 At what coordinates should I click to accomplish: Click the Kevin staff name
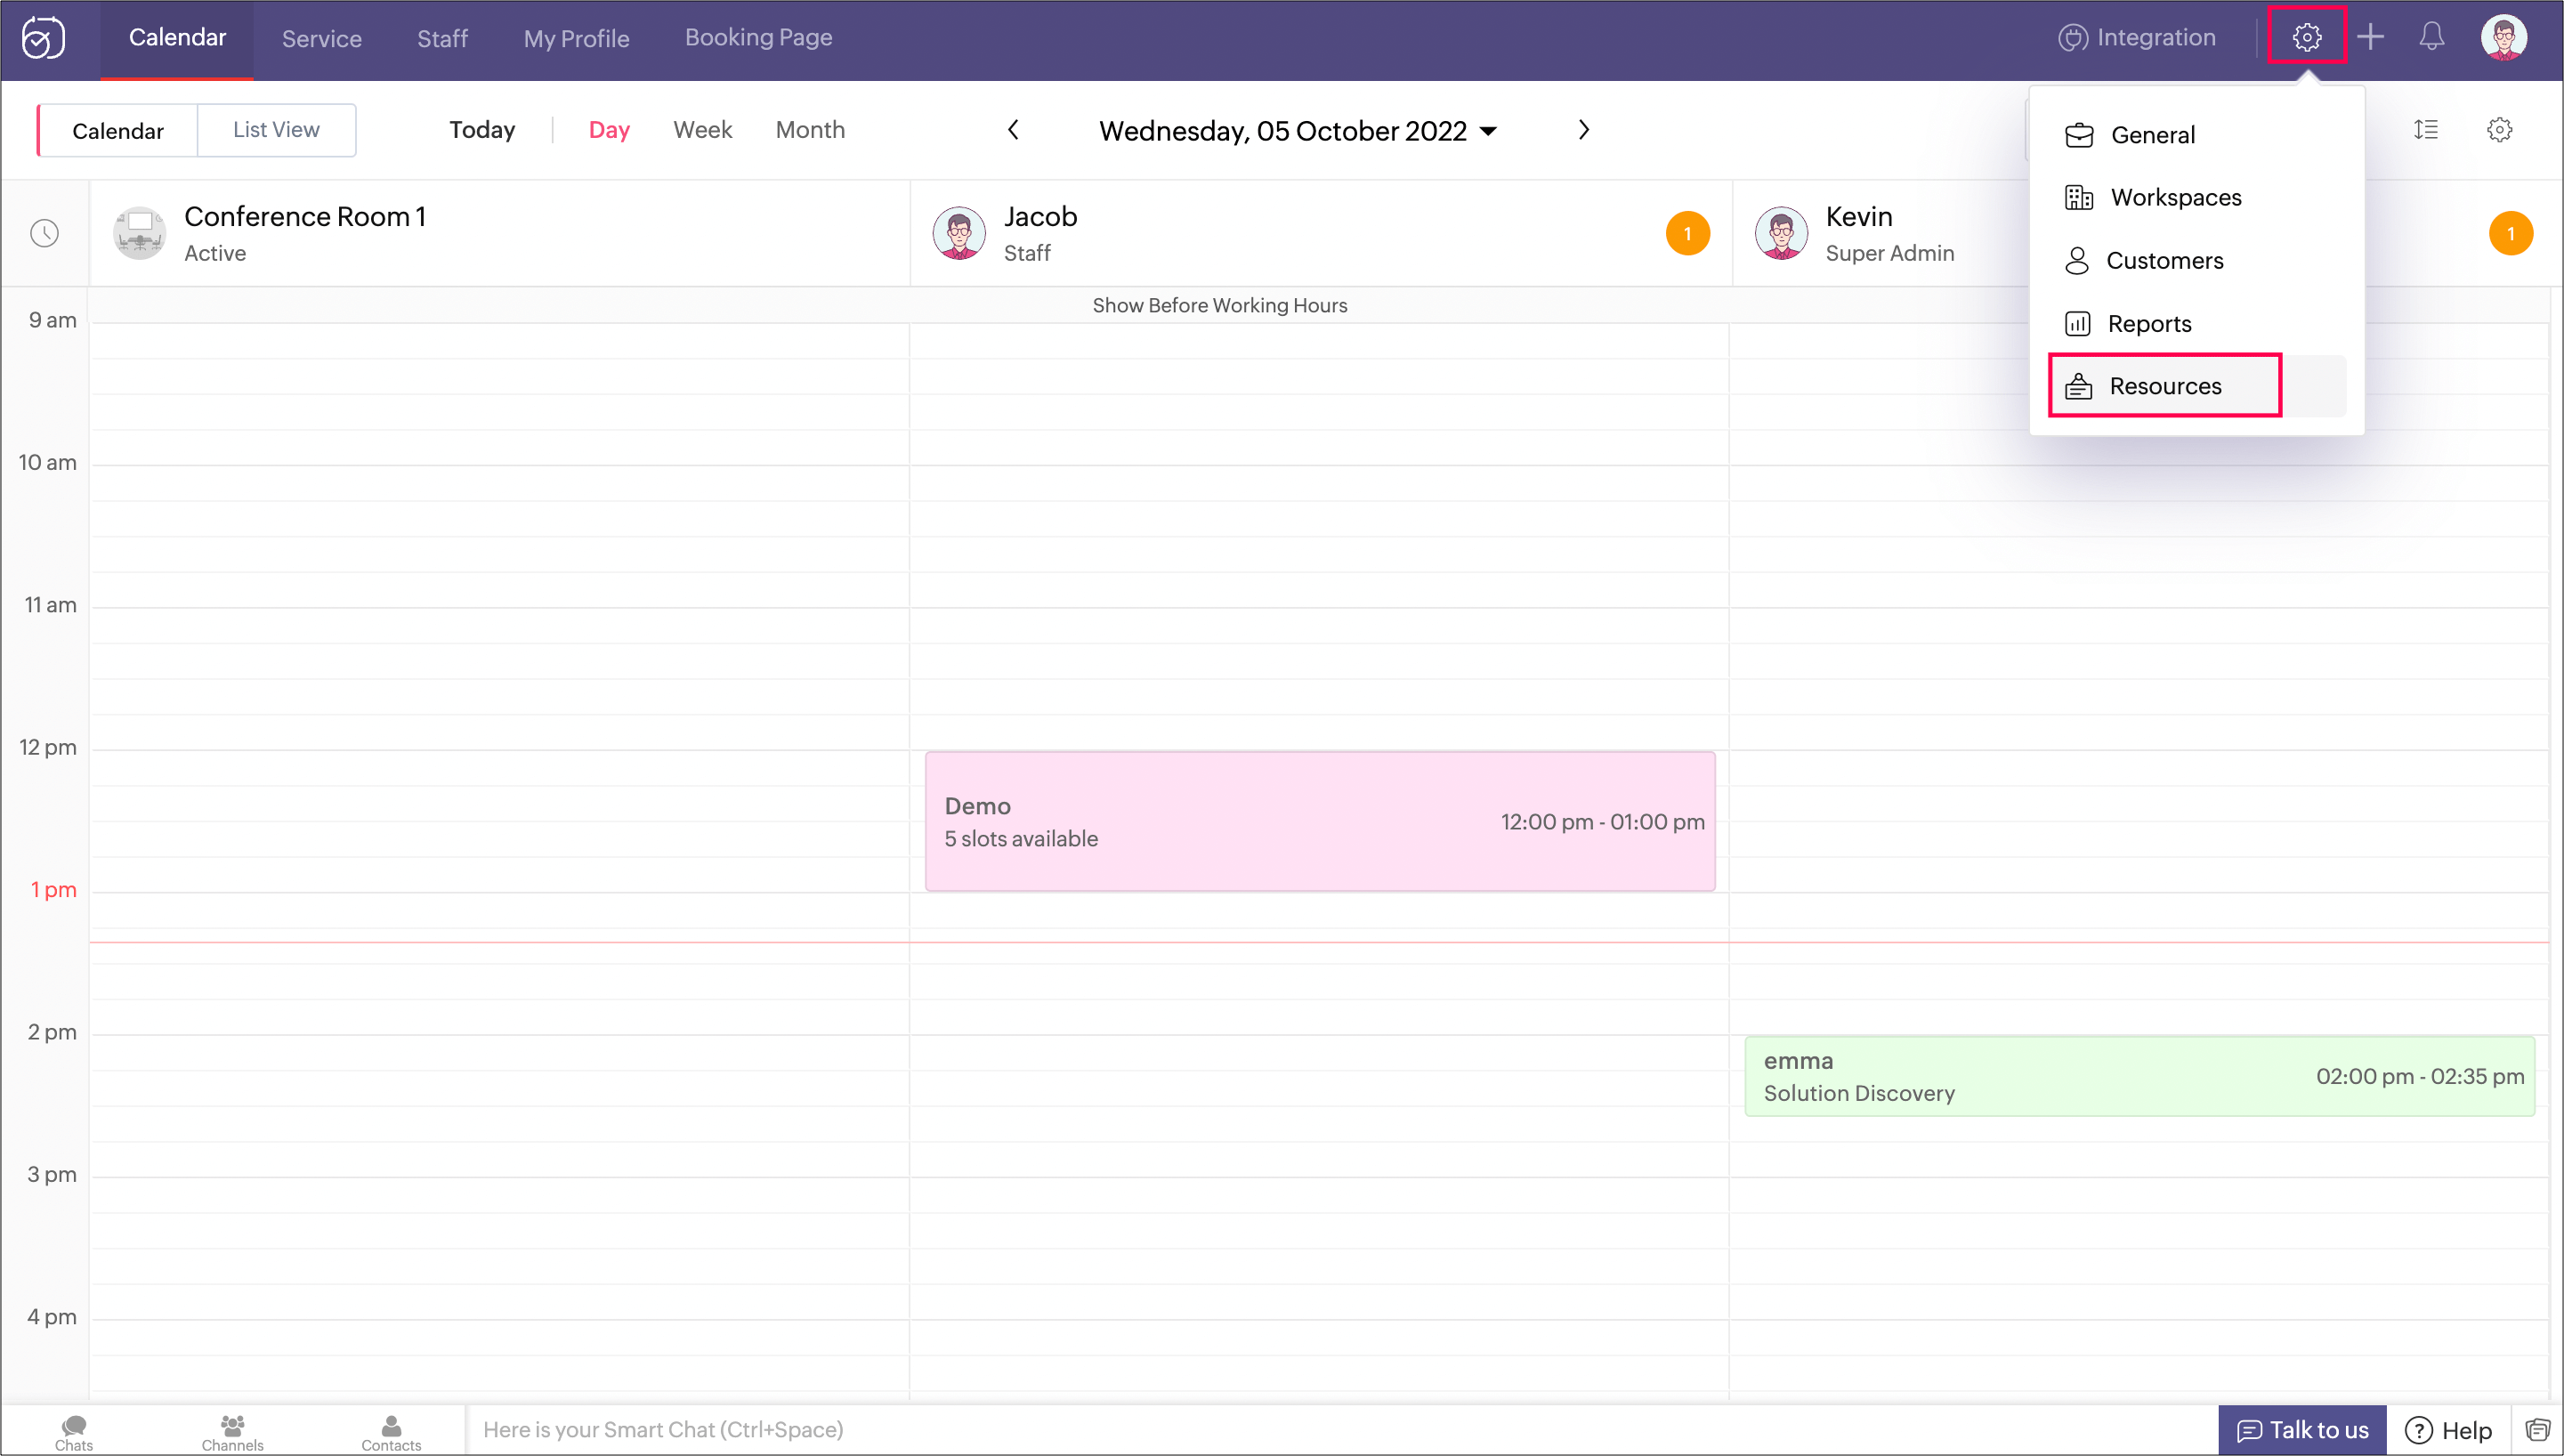pyautogui.click(x=1858, y=216)
